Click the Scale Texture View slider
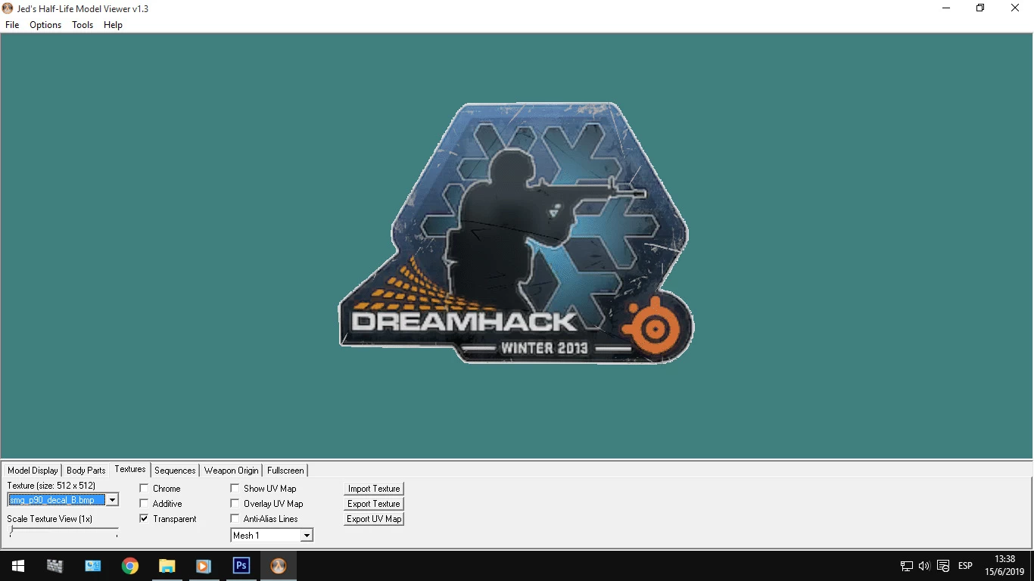The height and width of the screenshot is (581, 1034). (63, 532)
